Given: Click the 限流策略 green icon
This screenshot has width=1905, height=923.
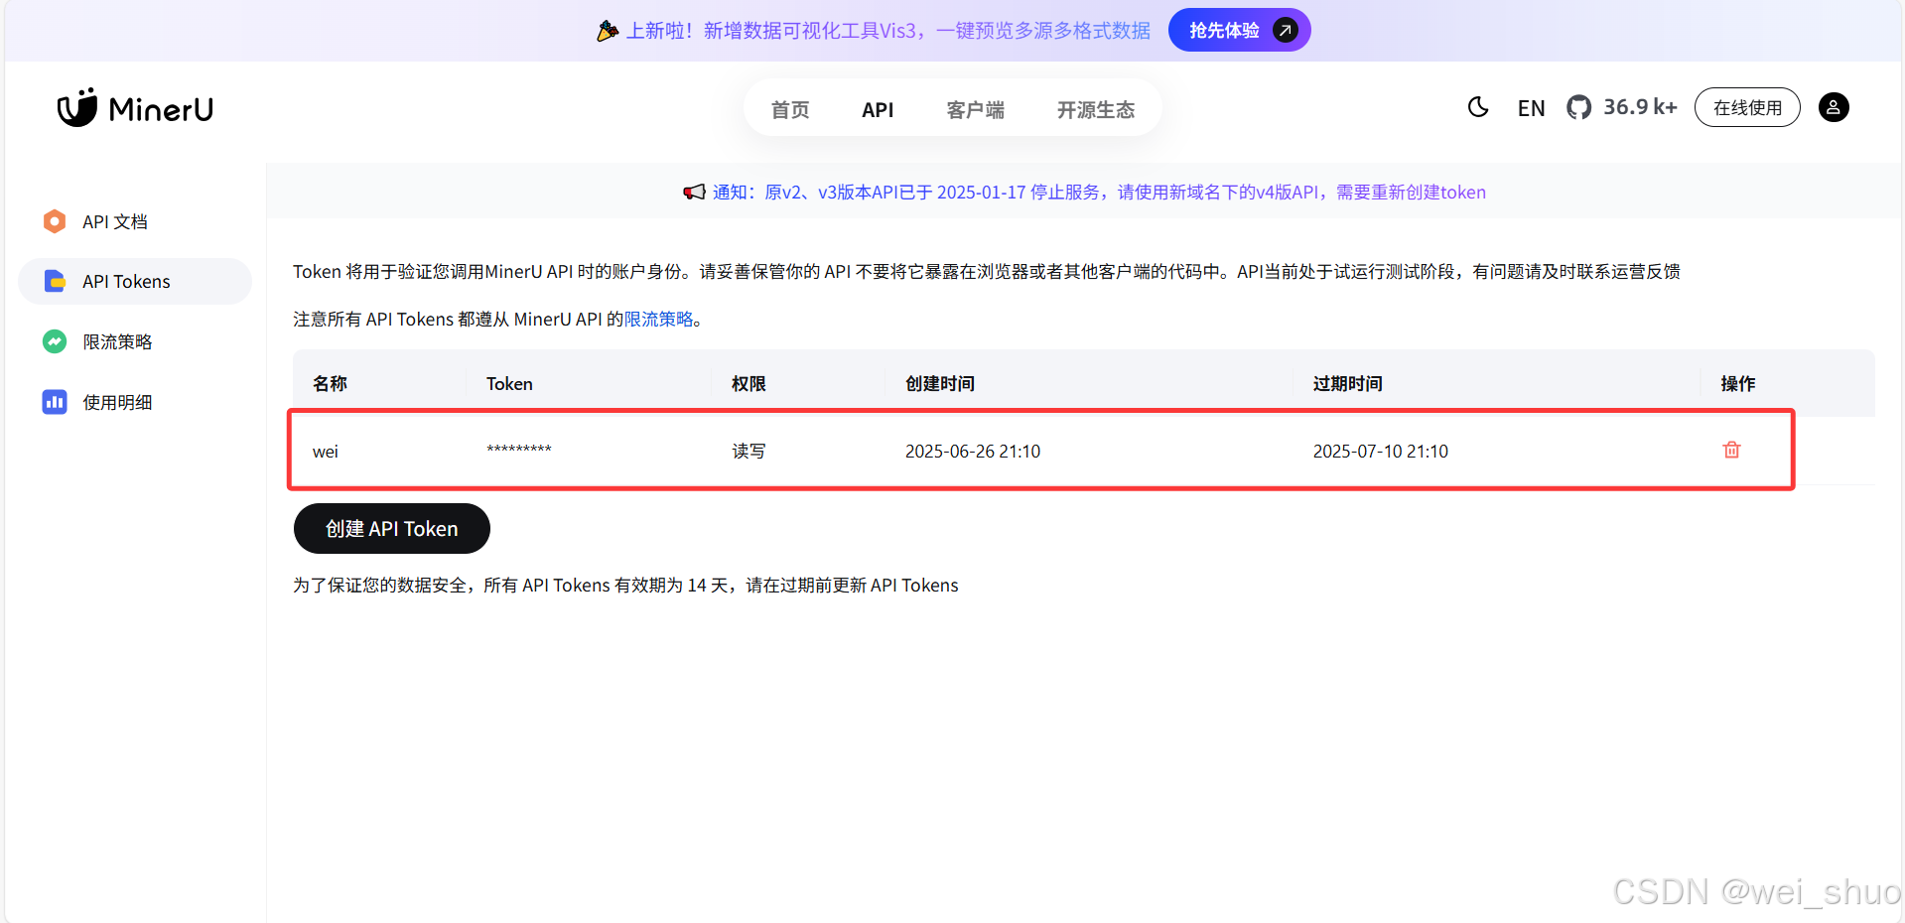Looking at the screenshot, I should [x=55, y=341].
